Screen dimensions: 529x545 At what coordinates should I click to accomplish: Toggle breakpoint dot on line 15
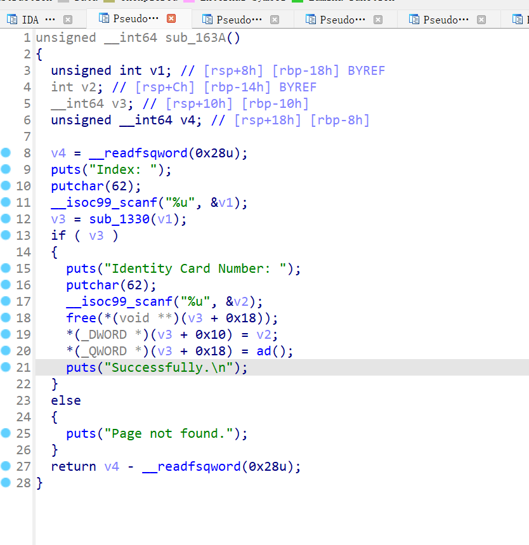click(x=6, y=268)
